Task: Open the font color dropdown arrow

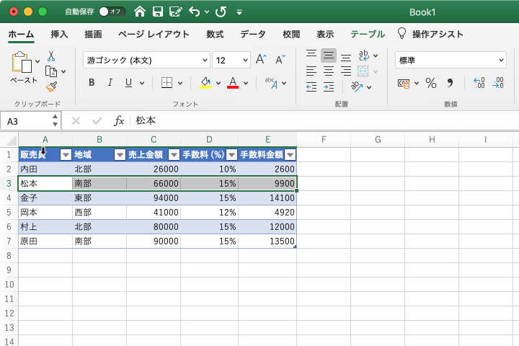Action: [x=246, y=83]
